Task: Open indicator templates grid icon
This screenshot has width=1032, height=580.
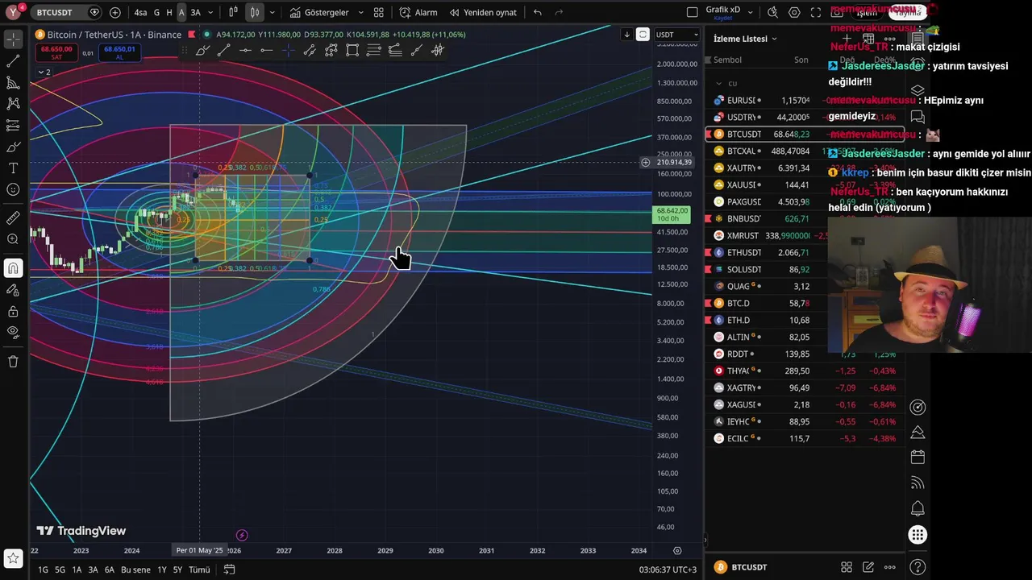Action: pyautogui.click(x=378, y=12)
